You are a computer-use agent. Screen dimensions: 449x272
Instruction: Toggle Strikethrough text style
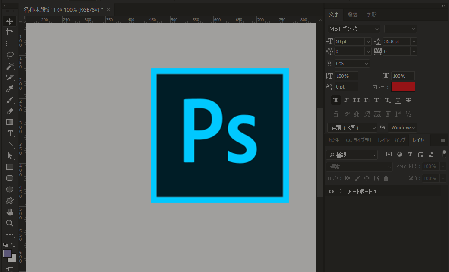(408, 100)
